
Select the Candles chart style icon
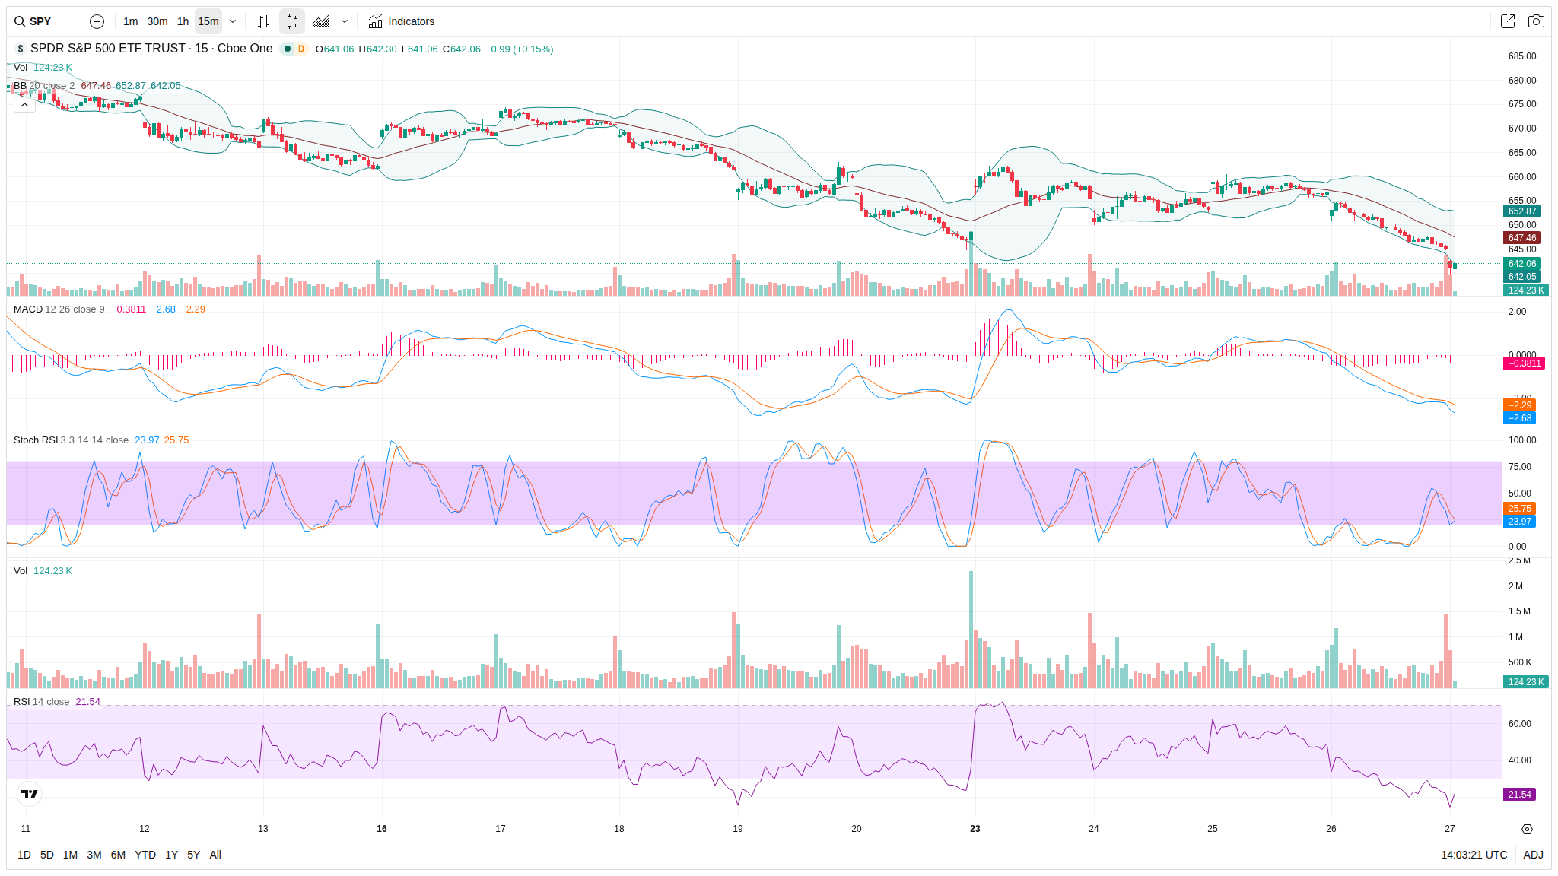point(292,21)
